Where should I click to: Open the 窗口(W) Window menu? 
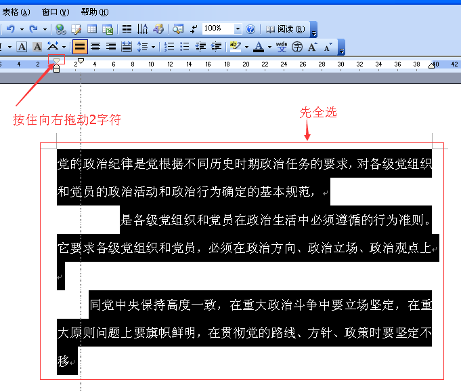click(56, 12)
